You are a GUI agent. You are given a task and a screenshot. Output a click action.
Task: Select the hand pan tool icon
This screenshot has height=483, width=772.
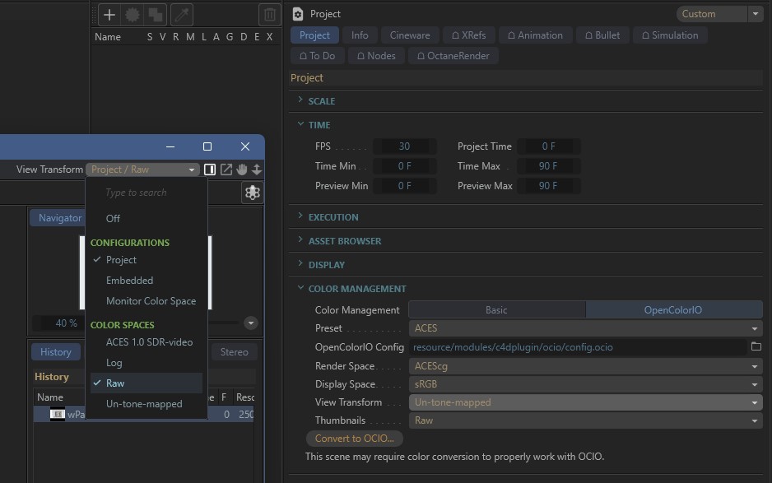tap(242, 170)
